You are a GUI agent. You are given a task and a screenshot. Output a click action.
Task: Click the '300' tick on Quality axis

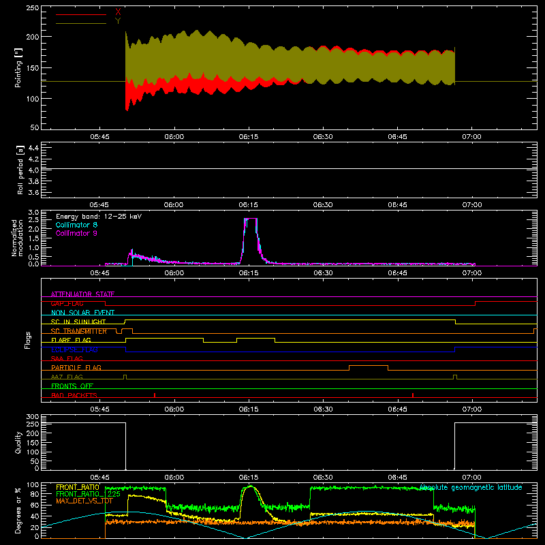pyautogui.click(x=33, y=417)
